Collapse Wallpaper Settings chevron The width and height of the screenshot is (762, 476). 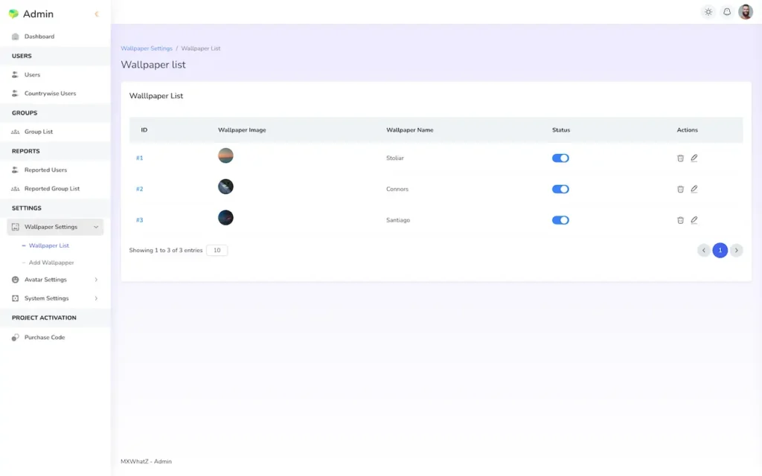[96, 227]
